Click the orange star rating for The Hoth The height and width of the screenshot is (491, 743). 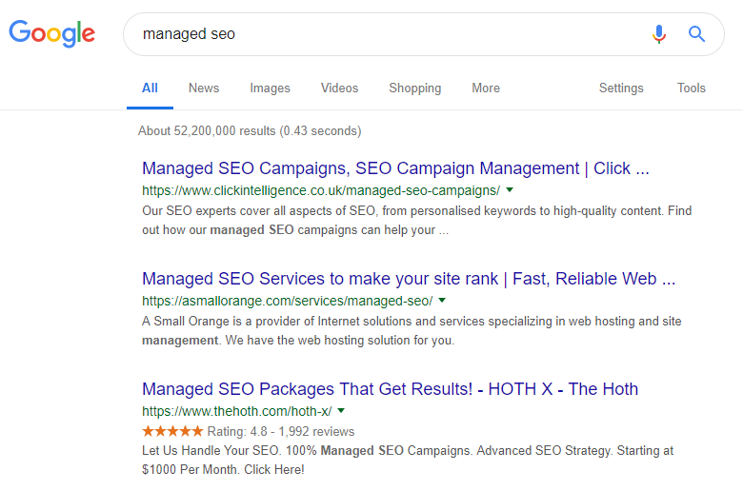172,431
